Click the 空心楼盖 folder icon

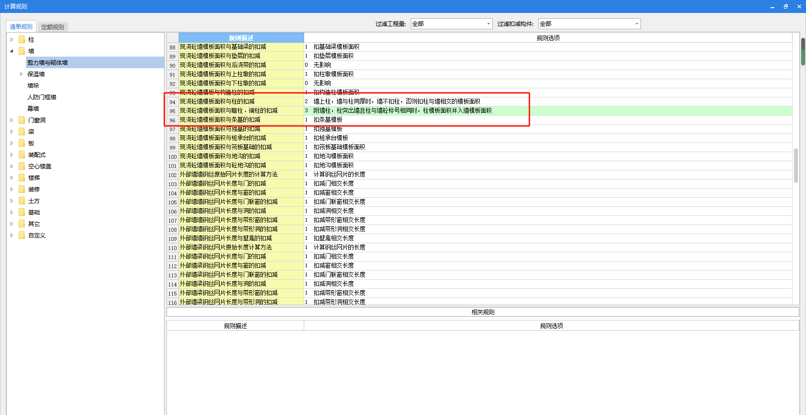coord(22,166)
